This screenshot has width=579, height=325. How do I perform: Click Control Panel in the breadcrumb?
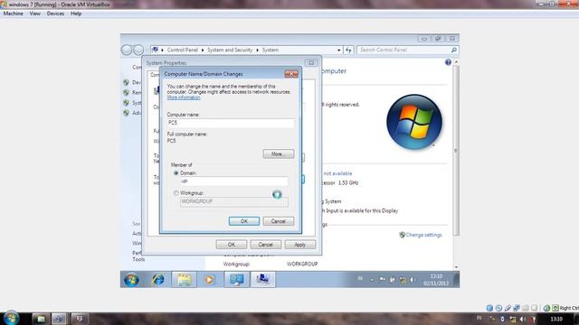(x=183, y=50)
